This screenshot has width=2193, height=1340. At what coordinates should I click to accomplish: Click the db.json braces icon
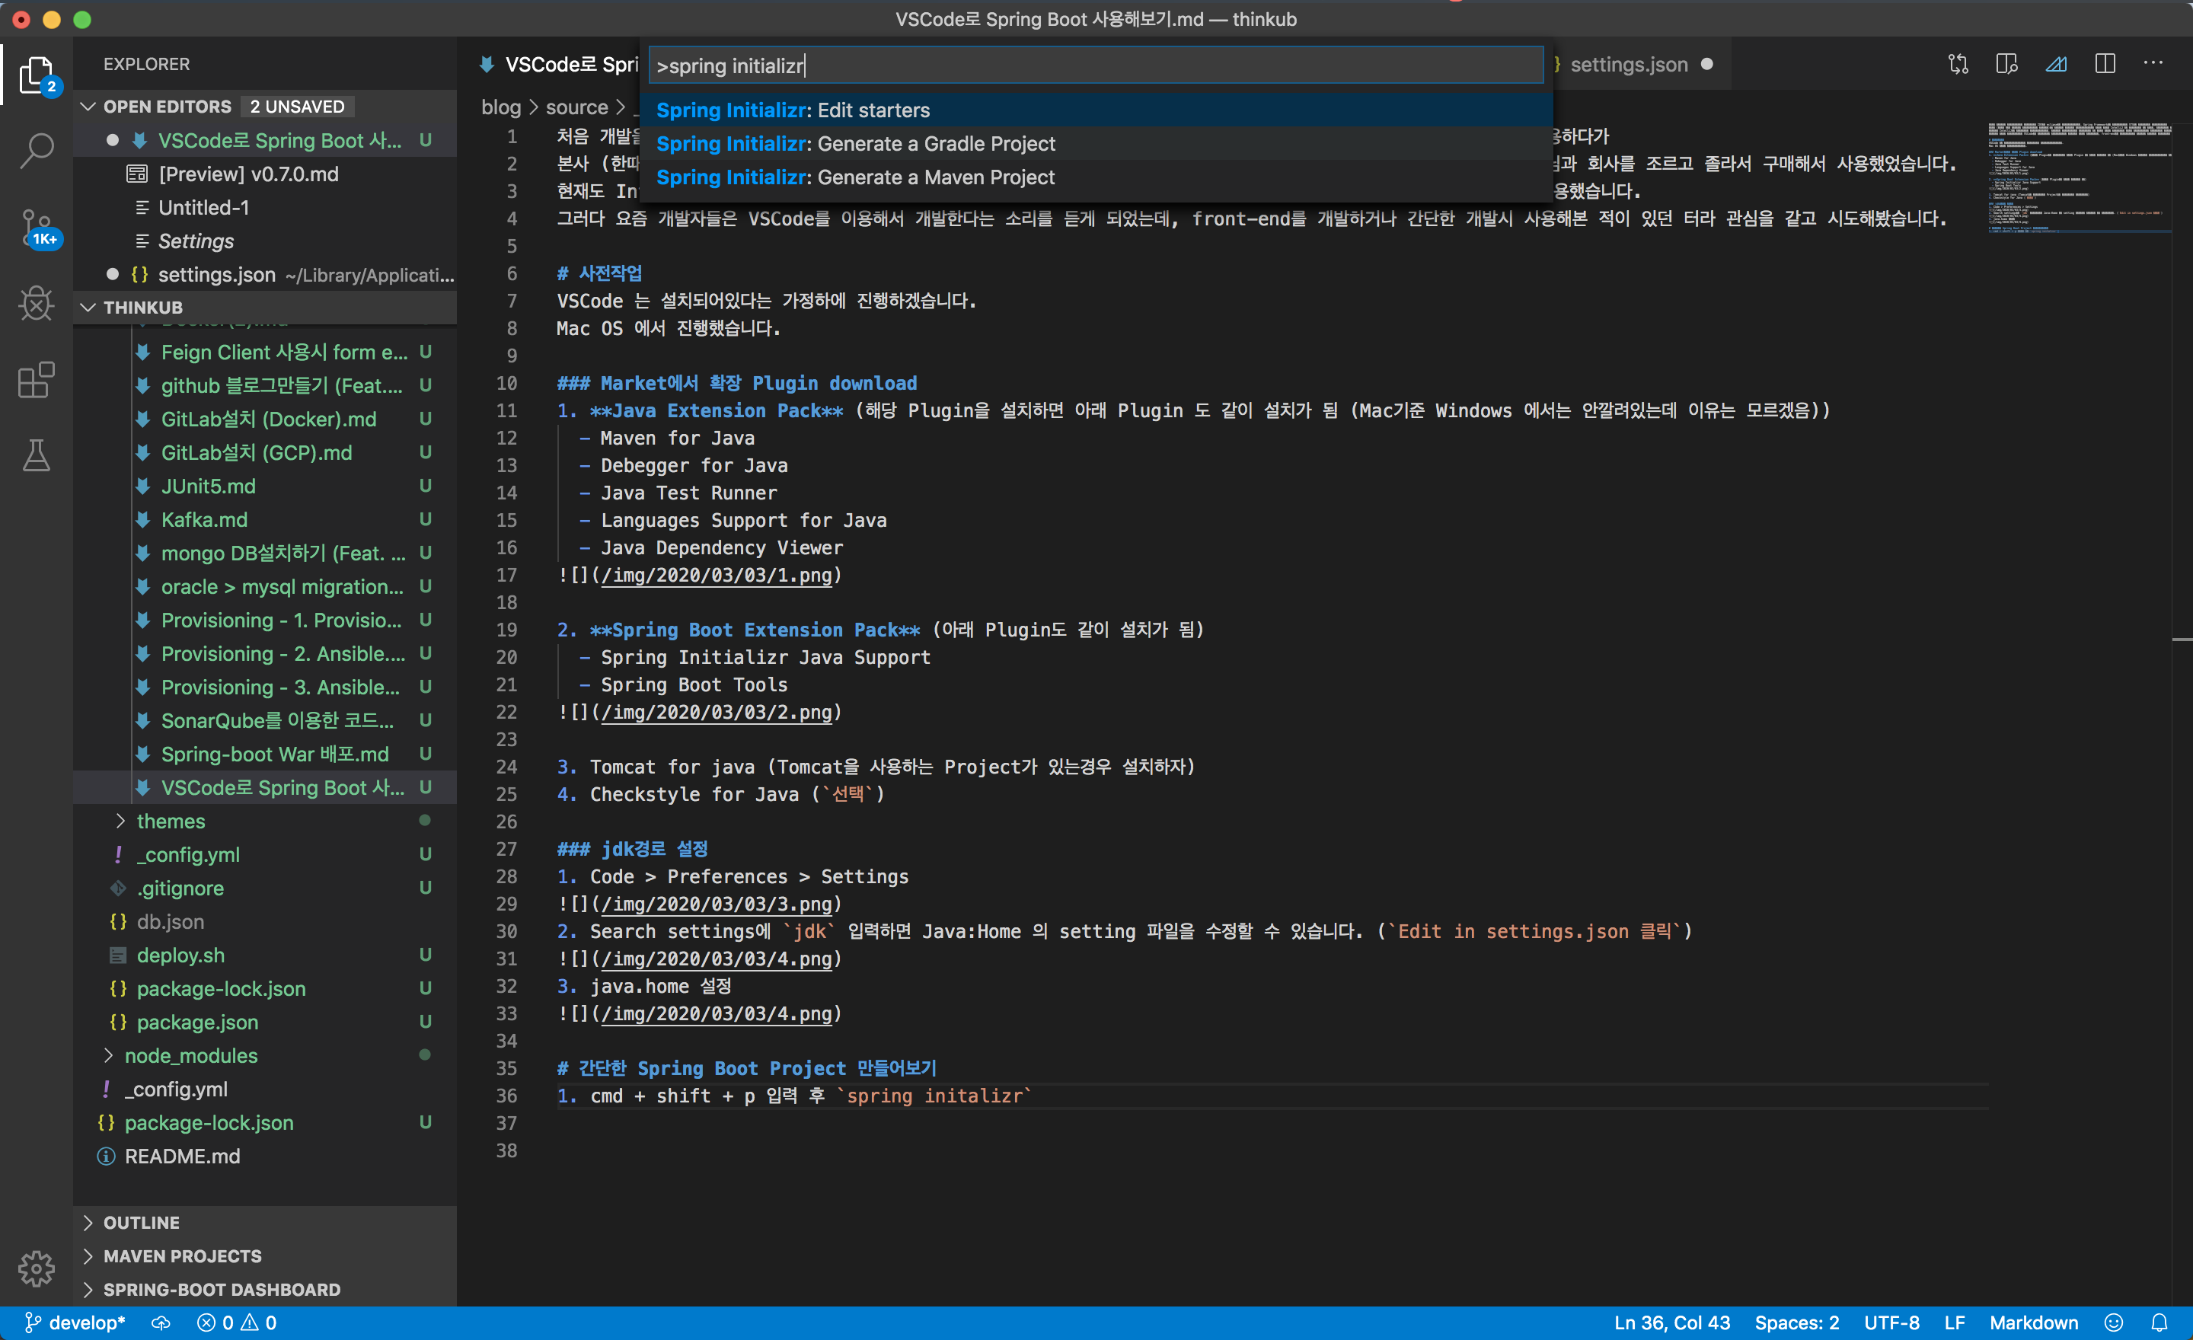pyautogui.click(x=117, y=921)
